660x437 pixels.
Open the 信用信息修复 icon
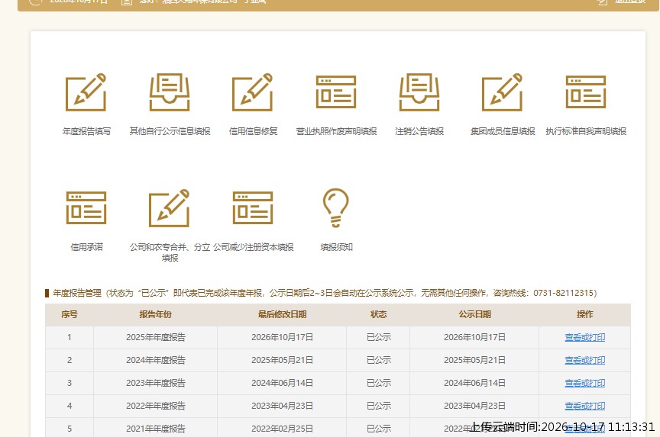pyautogui.click(x=253, y=92)
